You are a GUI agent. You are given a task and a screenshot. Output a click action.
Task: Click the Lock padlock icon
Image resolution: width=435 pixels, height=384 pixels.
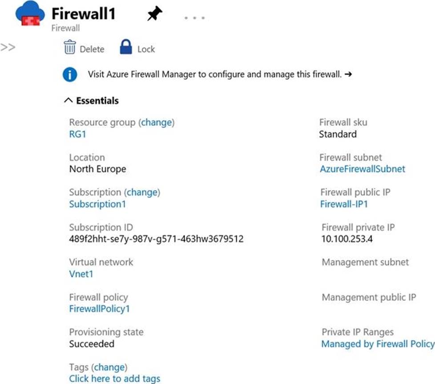pos(126,47)
